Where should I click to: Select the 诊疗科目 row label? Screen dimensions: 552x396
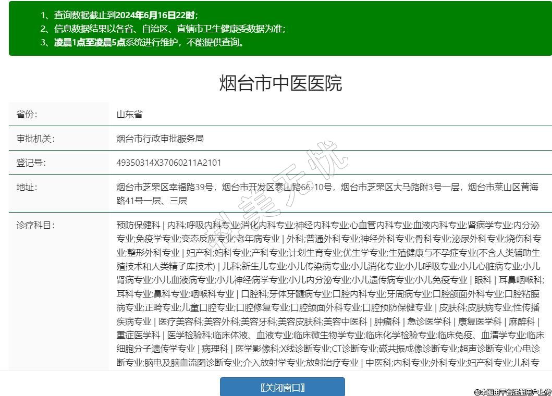click(35, 225)
